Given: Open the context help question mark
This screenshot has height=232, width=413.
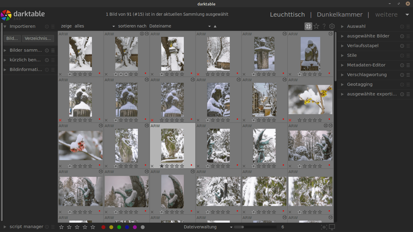Looking at the screenshot, I should click(x=324, y=26).
